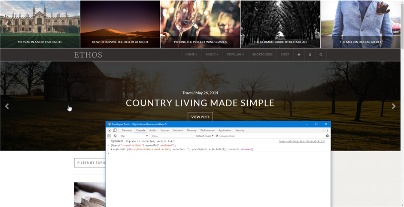Viewport: 404px width, 207px height.
Task: Click the VIEW POST button
Action: pyautogui.click(x=200, y=117)
